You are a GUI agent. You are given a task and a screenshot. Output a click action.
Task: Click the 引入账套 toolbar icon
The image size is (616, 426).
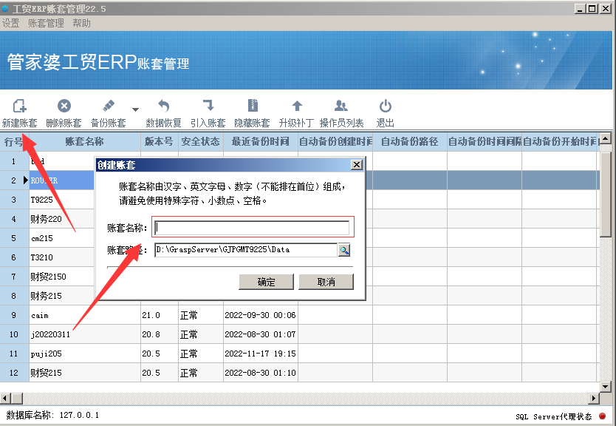[208, 106]
